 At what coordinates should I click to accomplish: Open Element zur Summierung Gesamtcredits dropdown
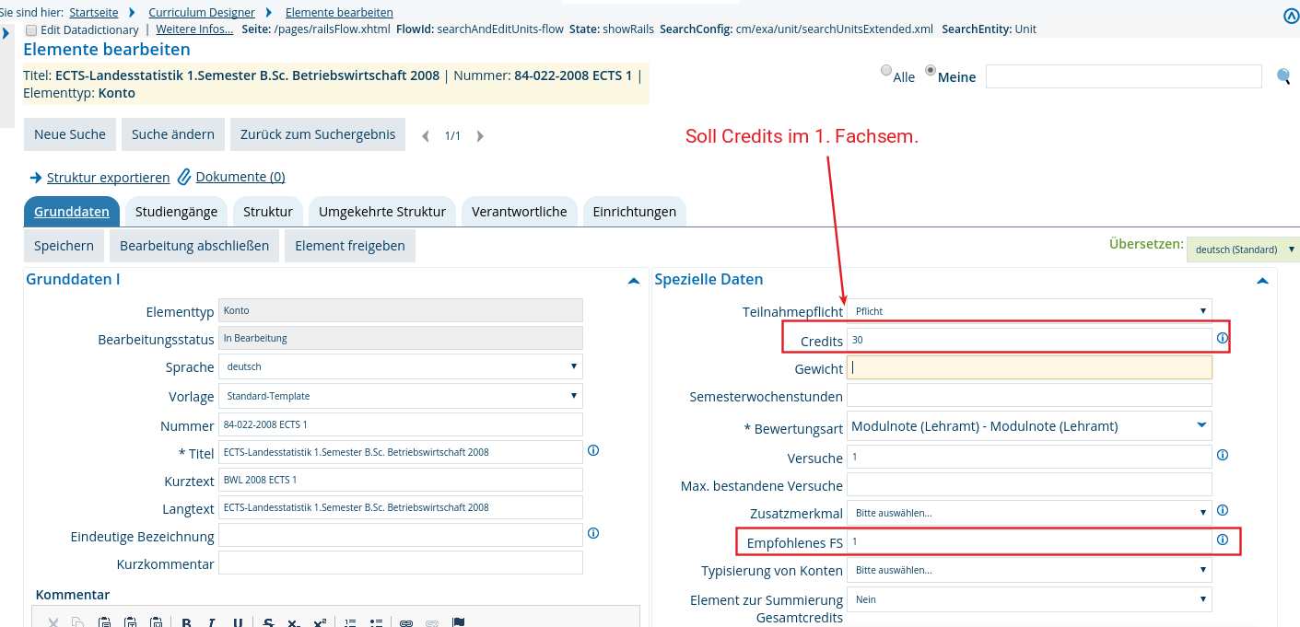coord(1029,599)
